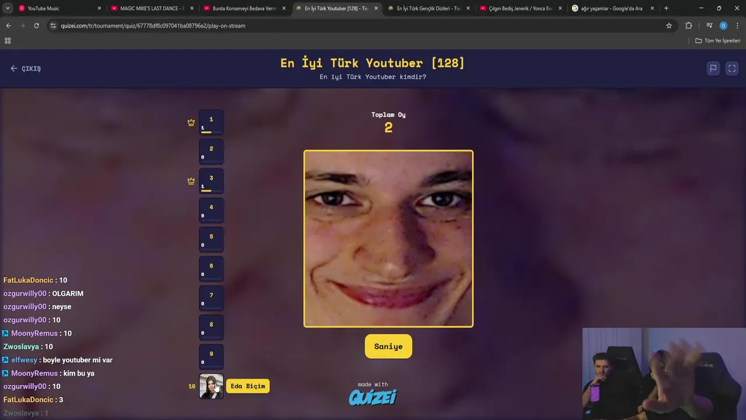Switch to MAGIC MIKE'S LAST DANCE tab
Screen dimensions: 746x420
point(152,8)
